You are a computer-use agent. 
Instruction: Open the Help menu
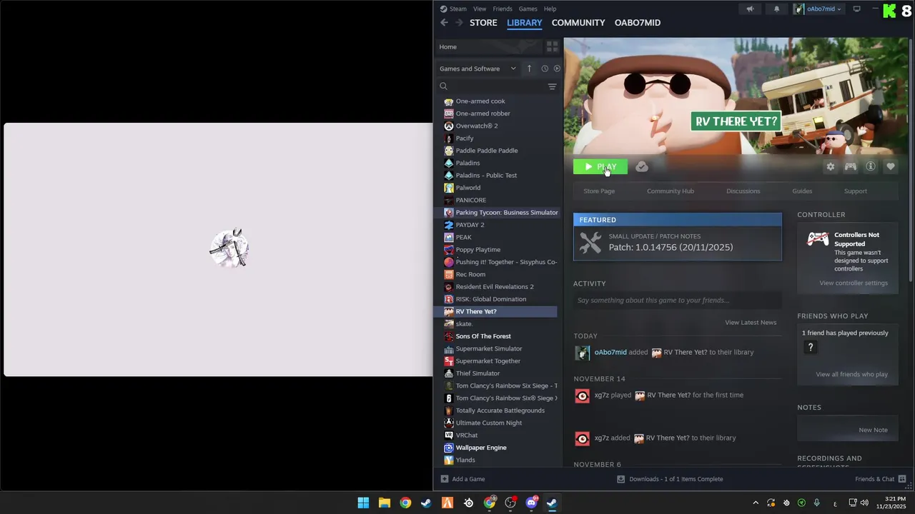[x=550, y=9]
